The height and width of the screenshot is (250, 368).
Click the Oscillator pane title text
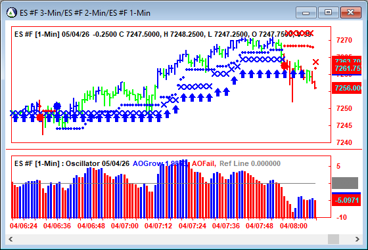tap(72, 163)
